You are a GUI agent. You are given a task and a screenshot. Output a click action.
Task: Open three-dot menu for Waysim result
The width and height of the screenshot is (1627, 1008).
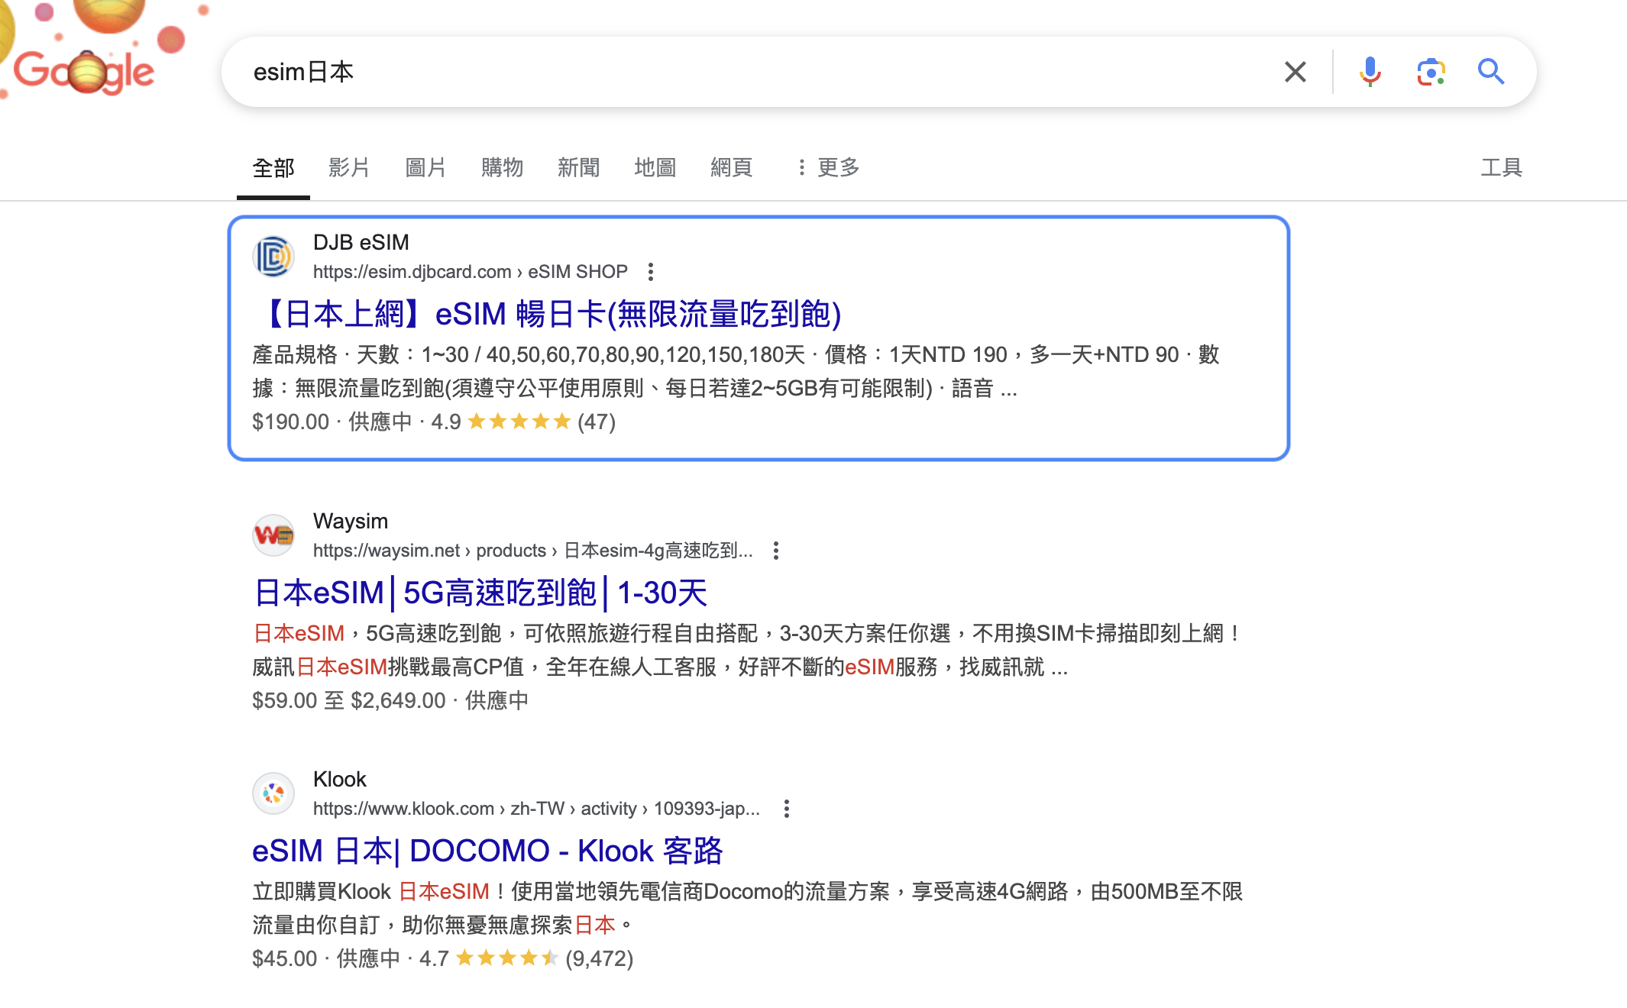tap(775, 551)
